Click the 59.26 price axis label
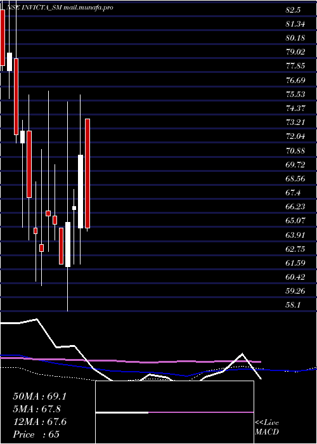Viewport: 317px width, 444px height. (295, 291)
